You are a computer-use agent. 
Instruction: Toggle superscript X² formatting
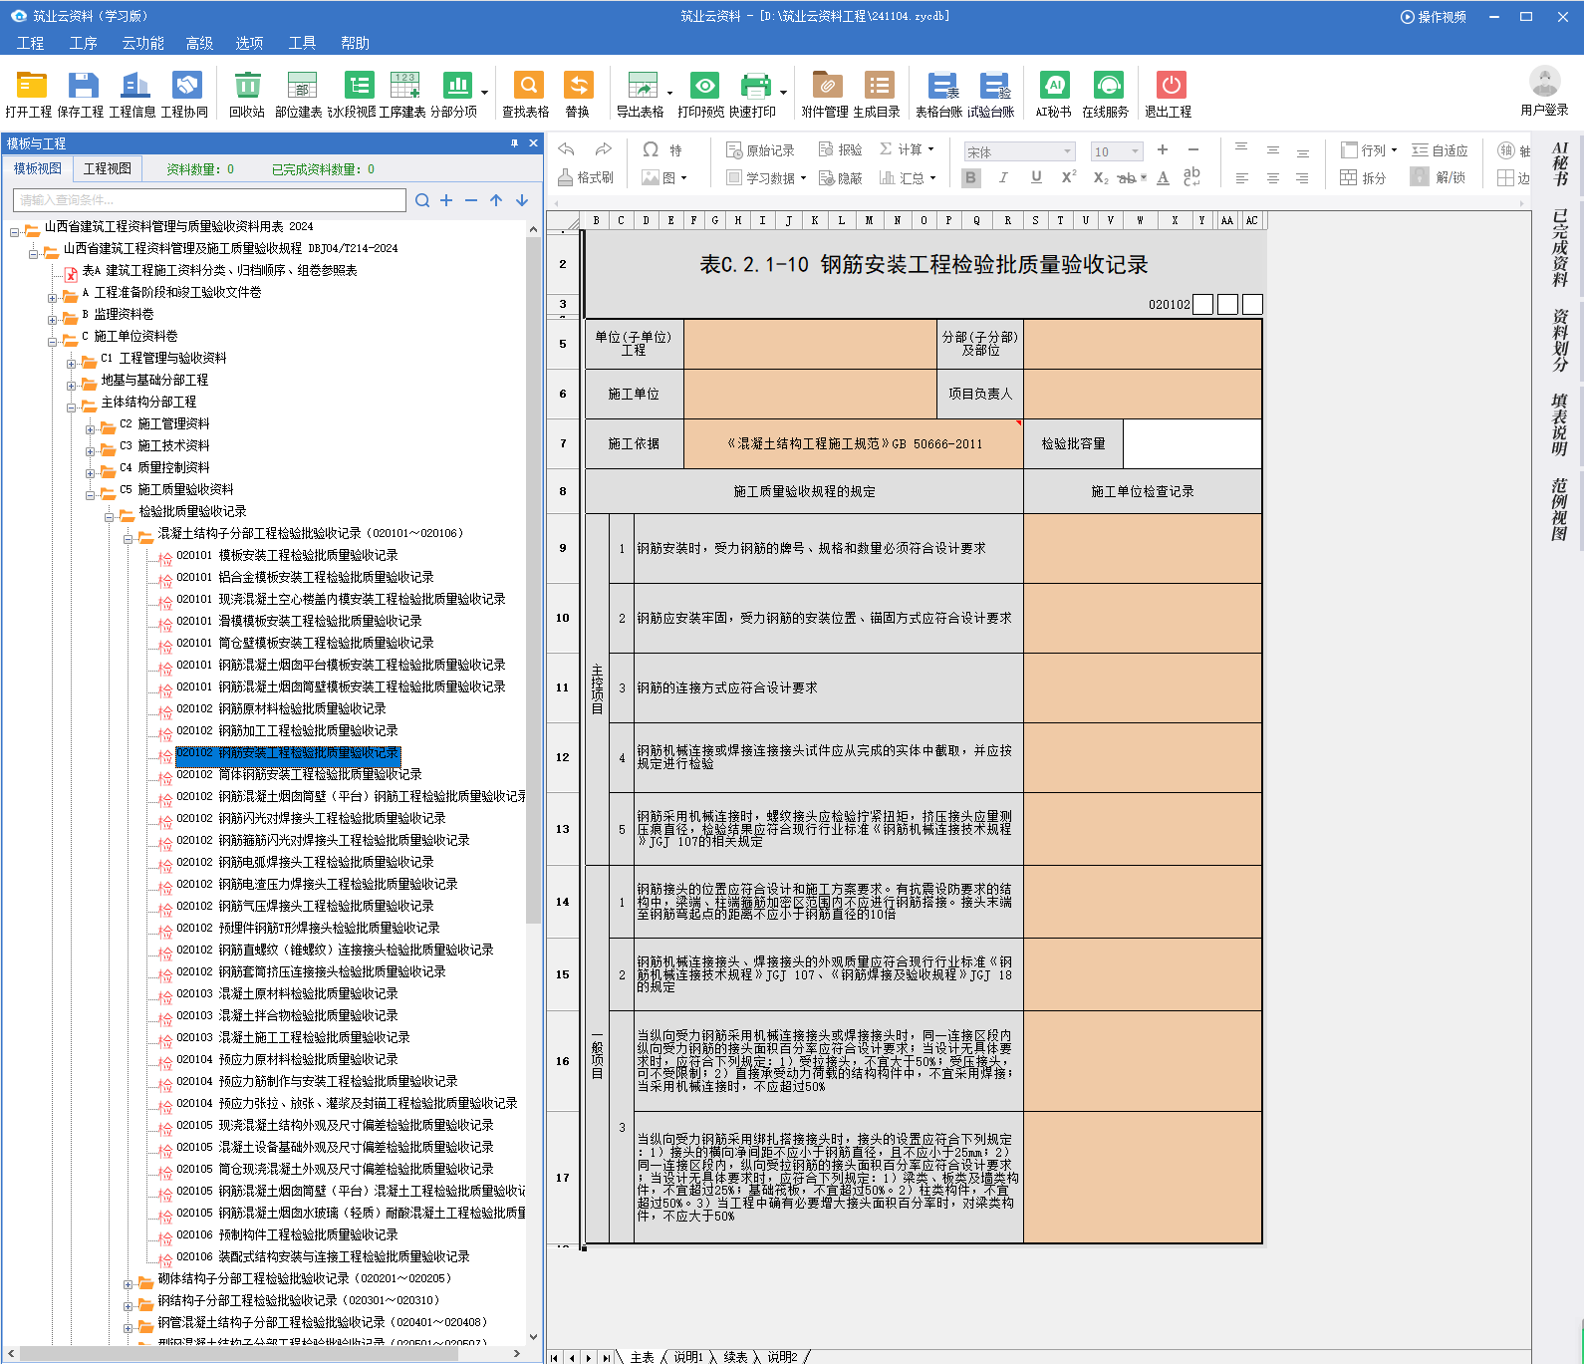coord(1069,177)
